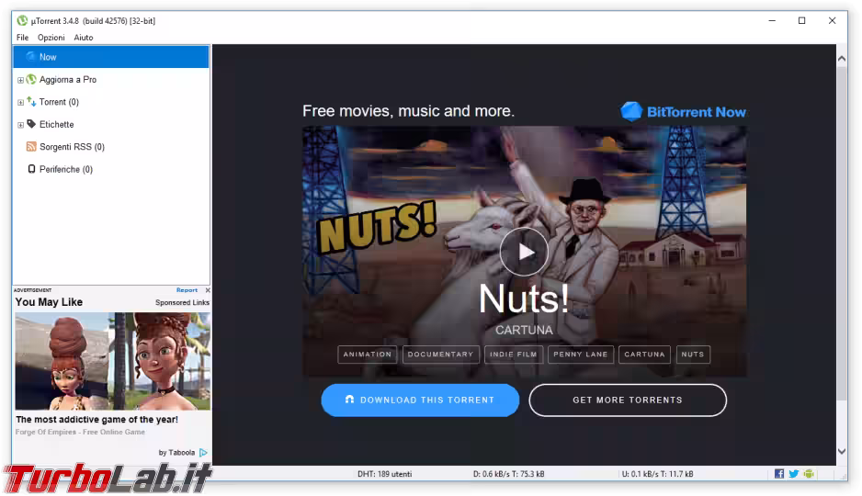This screenshot has height=496, width=862.
Task: Select Etichette in the sidebar
Action: (x=57, y=125)
